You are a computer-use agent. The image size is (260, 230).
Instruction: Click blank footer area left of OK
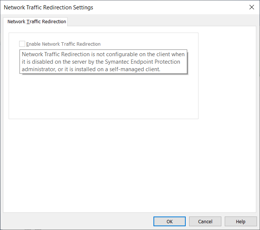(75, 221)
